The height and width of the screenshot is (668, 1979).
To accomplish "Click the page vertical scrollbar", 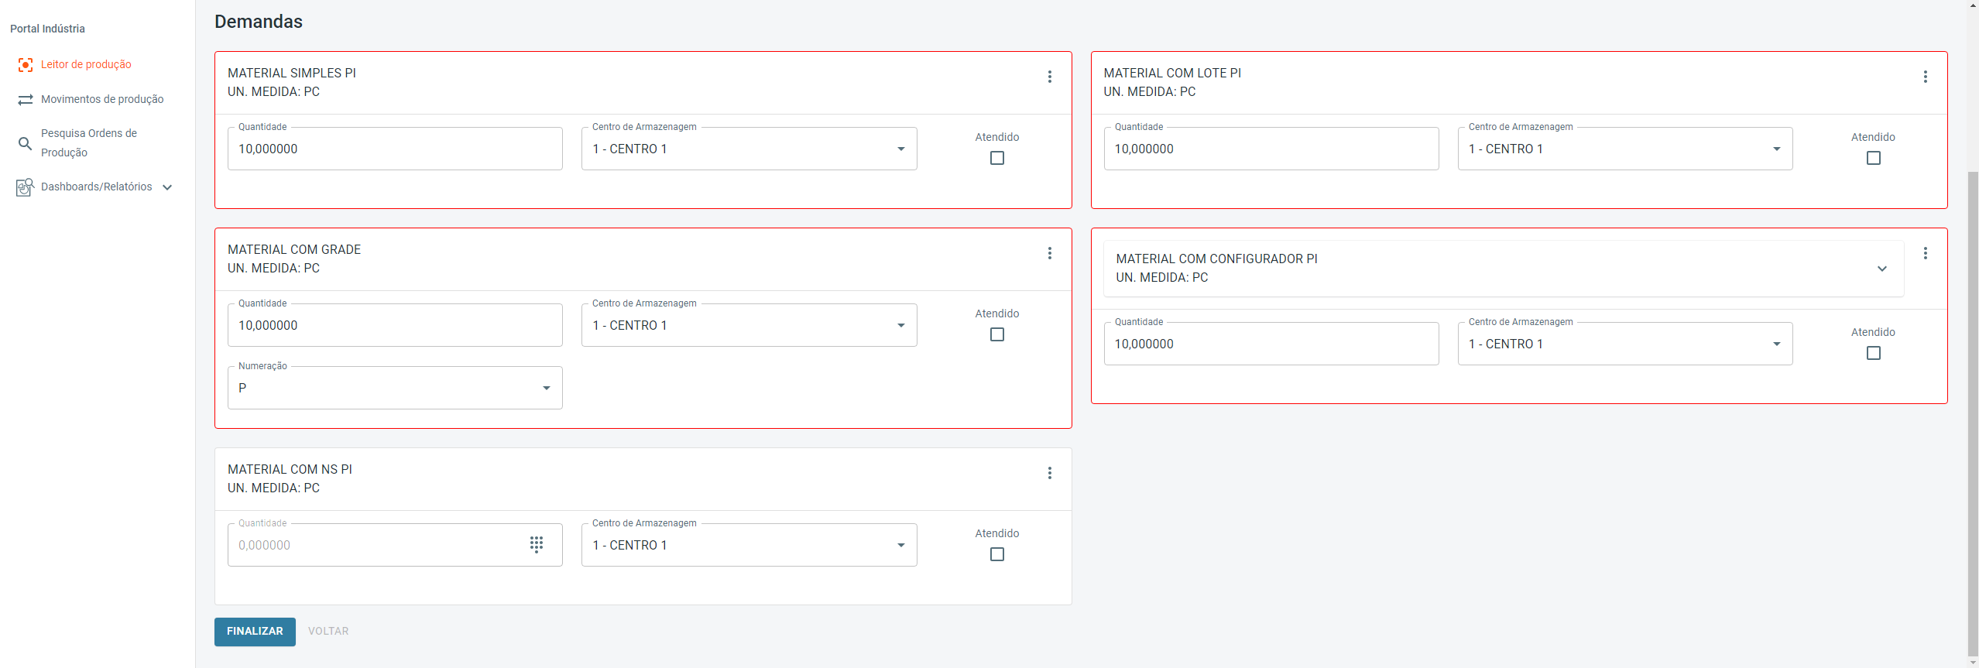I will (1972, 387).
